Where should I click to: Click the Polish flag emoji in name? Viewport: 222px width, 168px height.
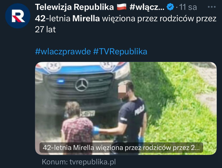tap(121, 7)
